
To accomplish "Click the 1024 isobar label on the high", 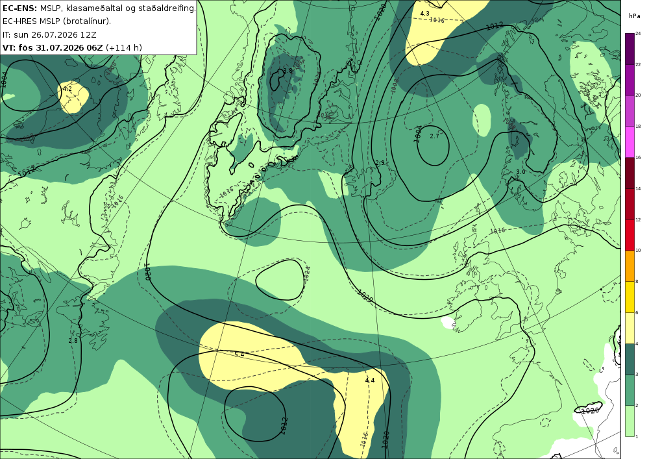I will pos(307,273).
